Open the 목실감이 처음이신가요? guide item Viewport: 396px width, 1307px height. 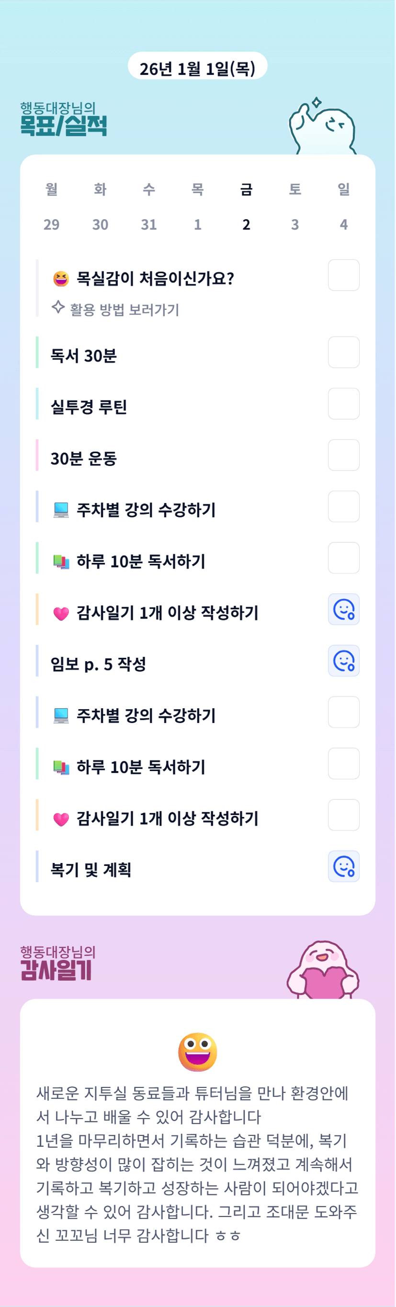155,278
